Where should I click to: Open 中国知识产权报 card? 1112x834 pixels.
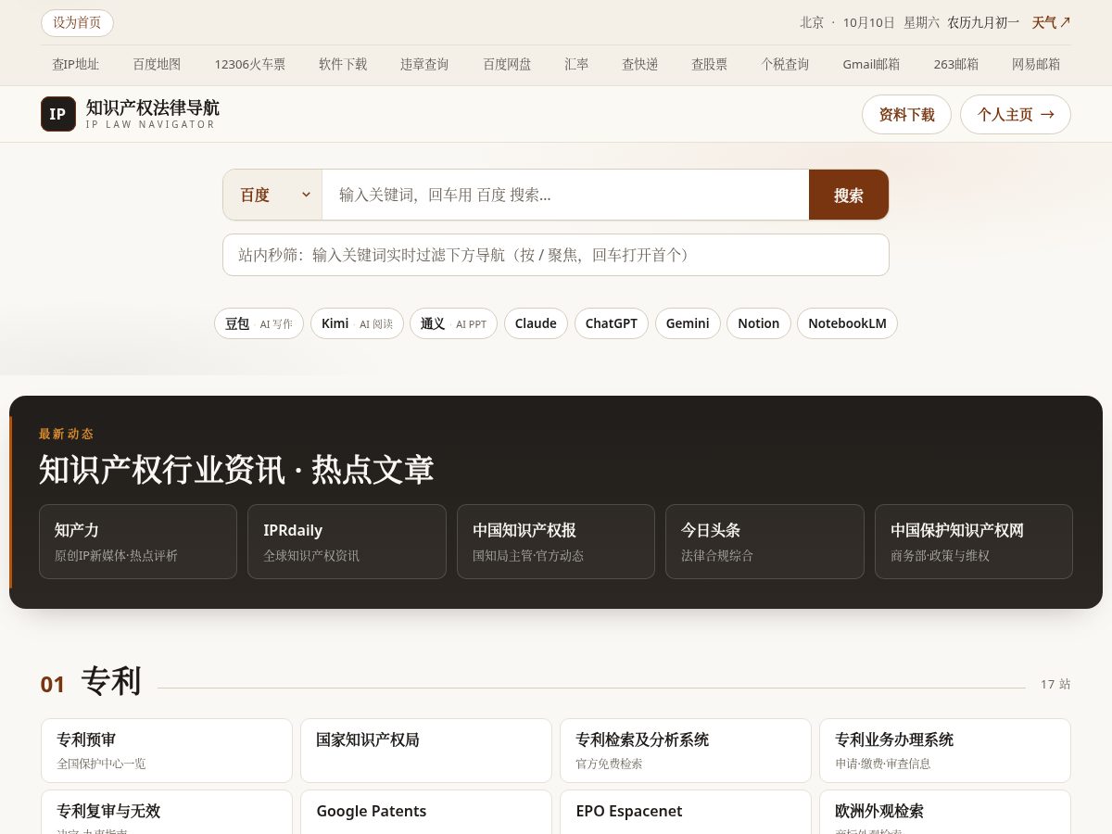[556, 541]
